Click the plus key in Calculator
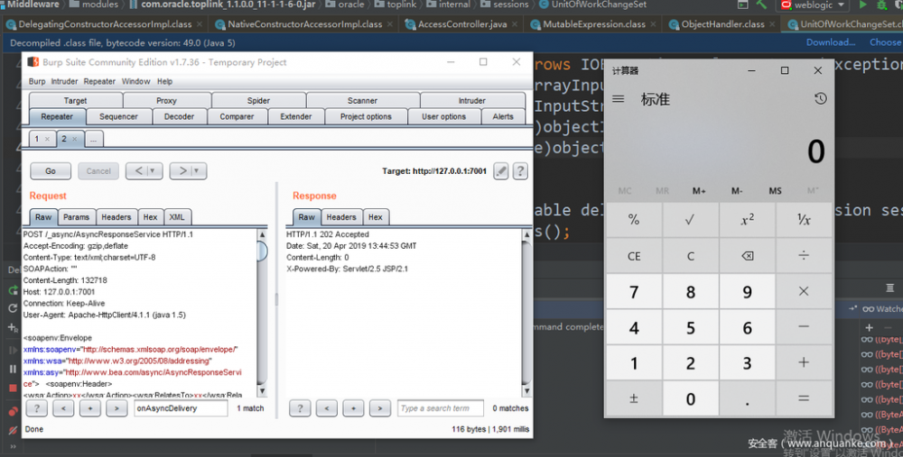 (804, 362)
